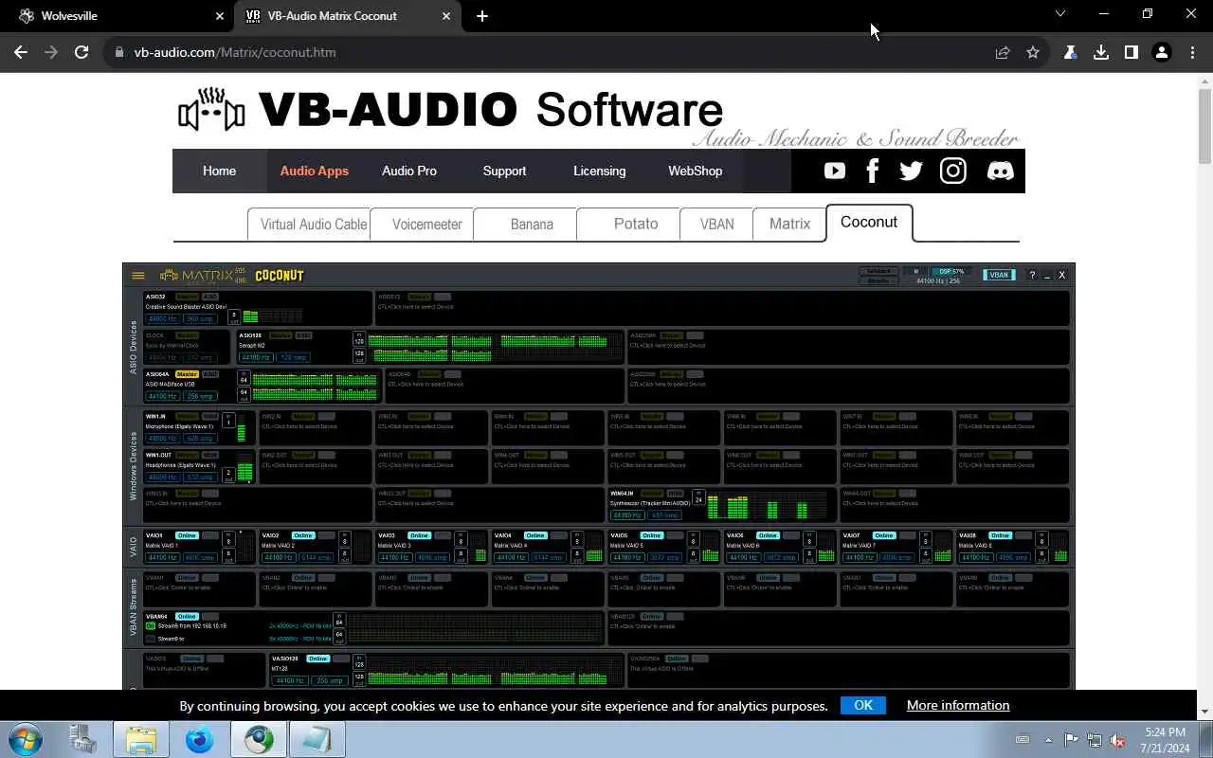Open the blue browser icon on taskbar
The image size is (1213, 758).
pos(199,739)
